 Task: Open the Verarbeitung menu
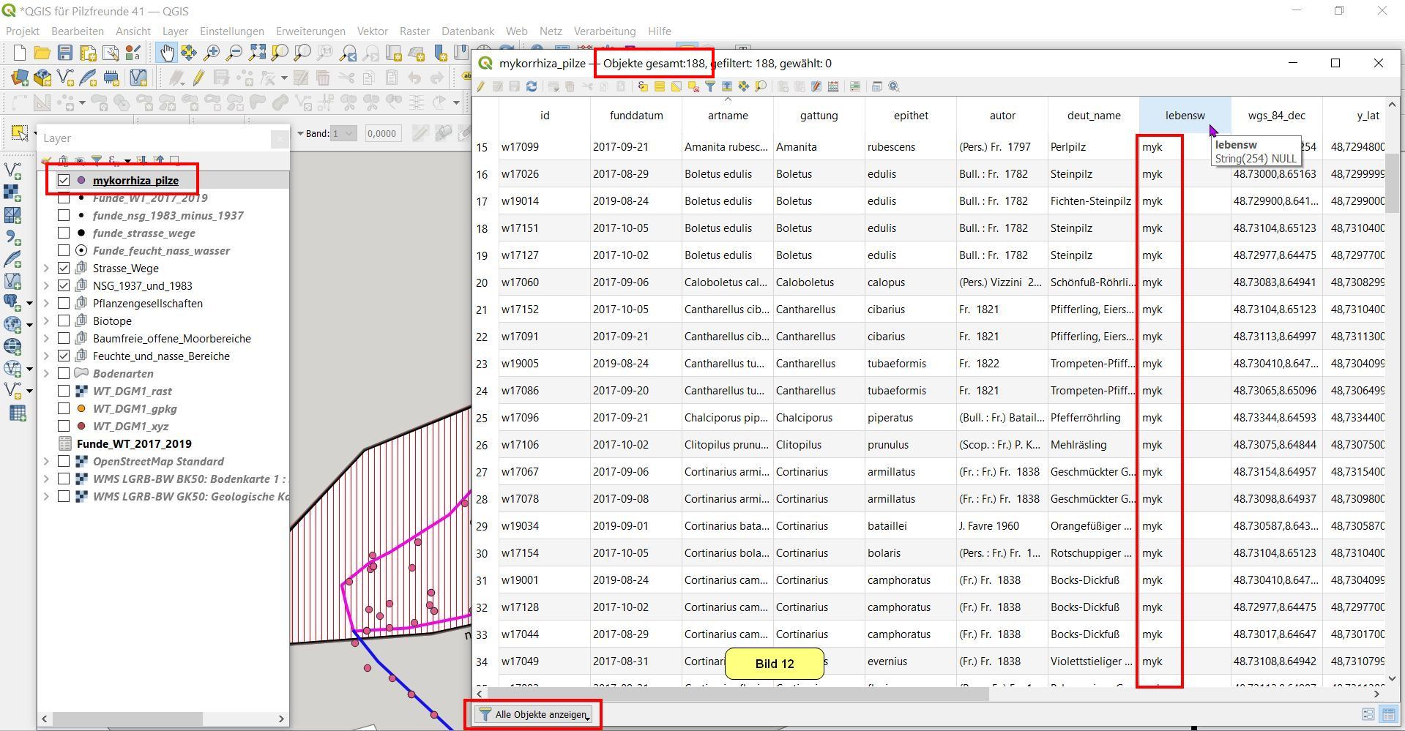pyautogui.click(x=604, y=31)
